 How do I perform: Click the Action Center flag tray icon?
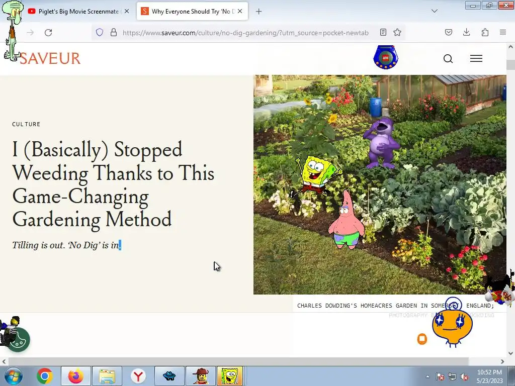tap(440, 376)
